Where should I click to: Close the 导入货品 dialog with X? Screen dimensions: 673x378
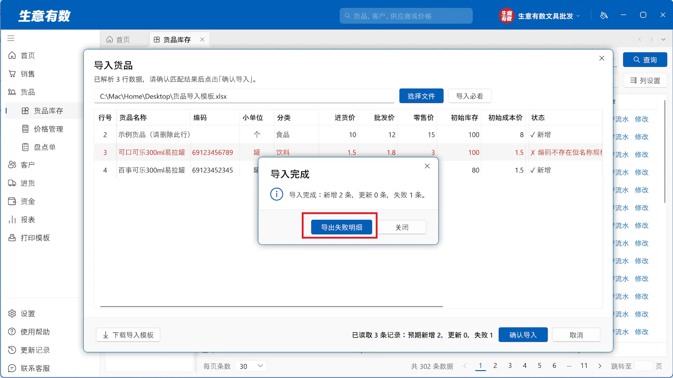602,58
